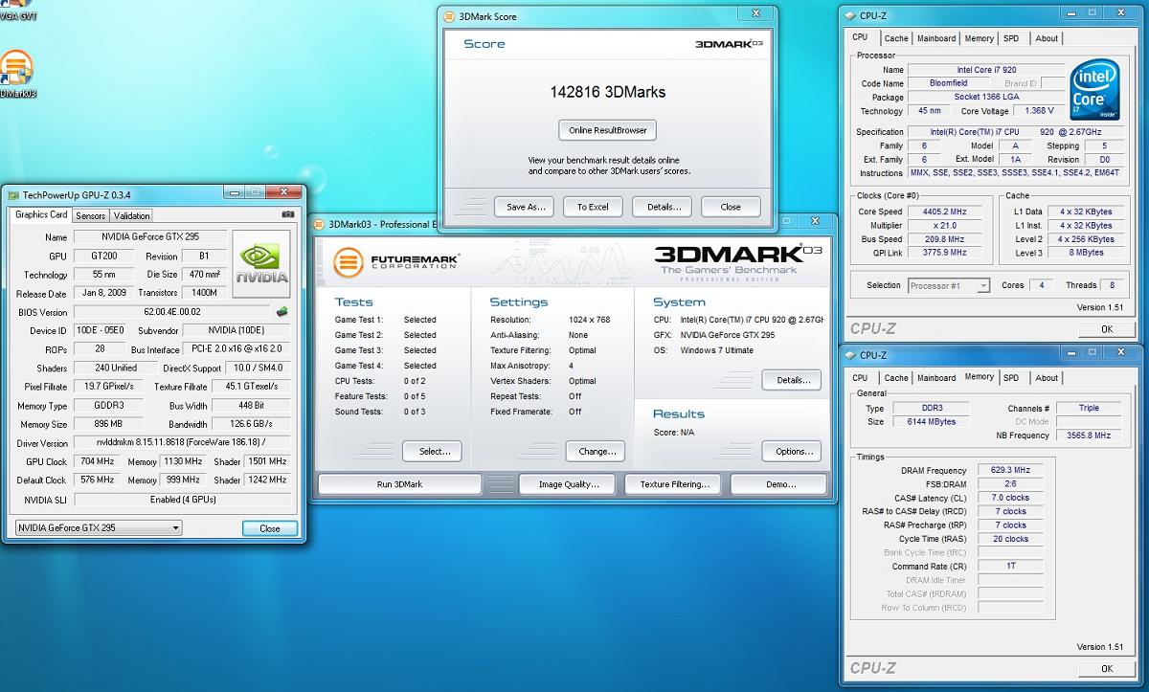Viewport: 1149px width, 692px height.
Task: Click Select button under Tests
Action: [x=434, y=451]
